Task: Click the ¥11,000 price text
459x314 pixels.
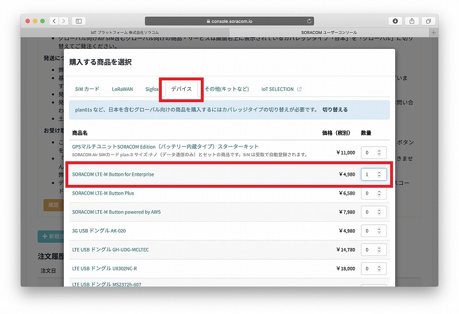Action: 346,153
